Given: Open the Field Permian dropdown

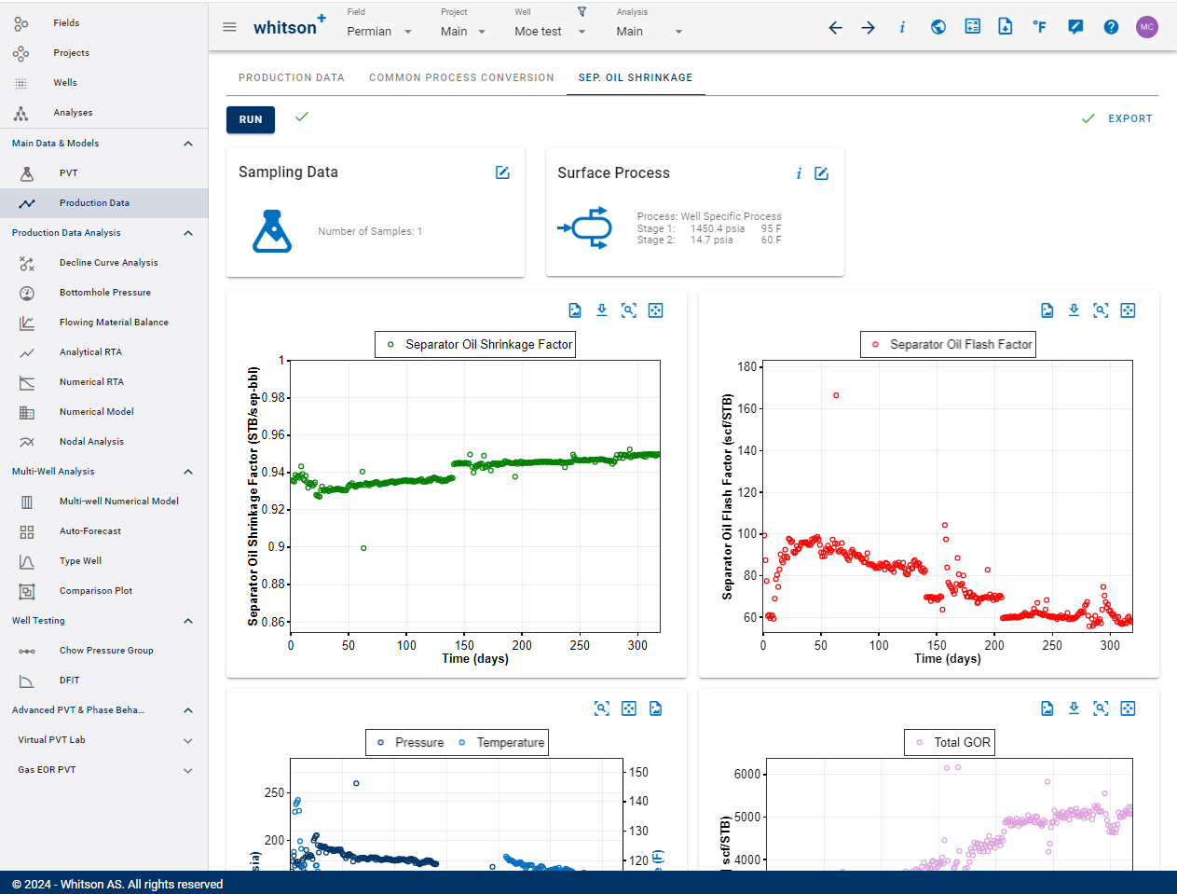Looking at the screenshot, I should [x=379, y=31].
